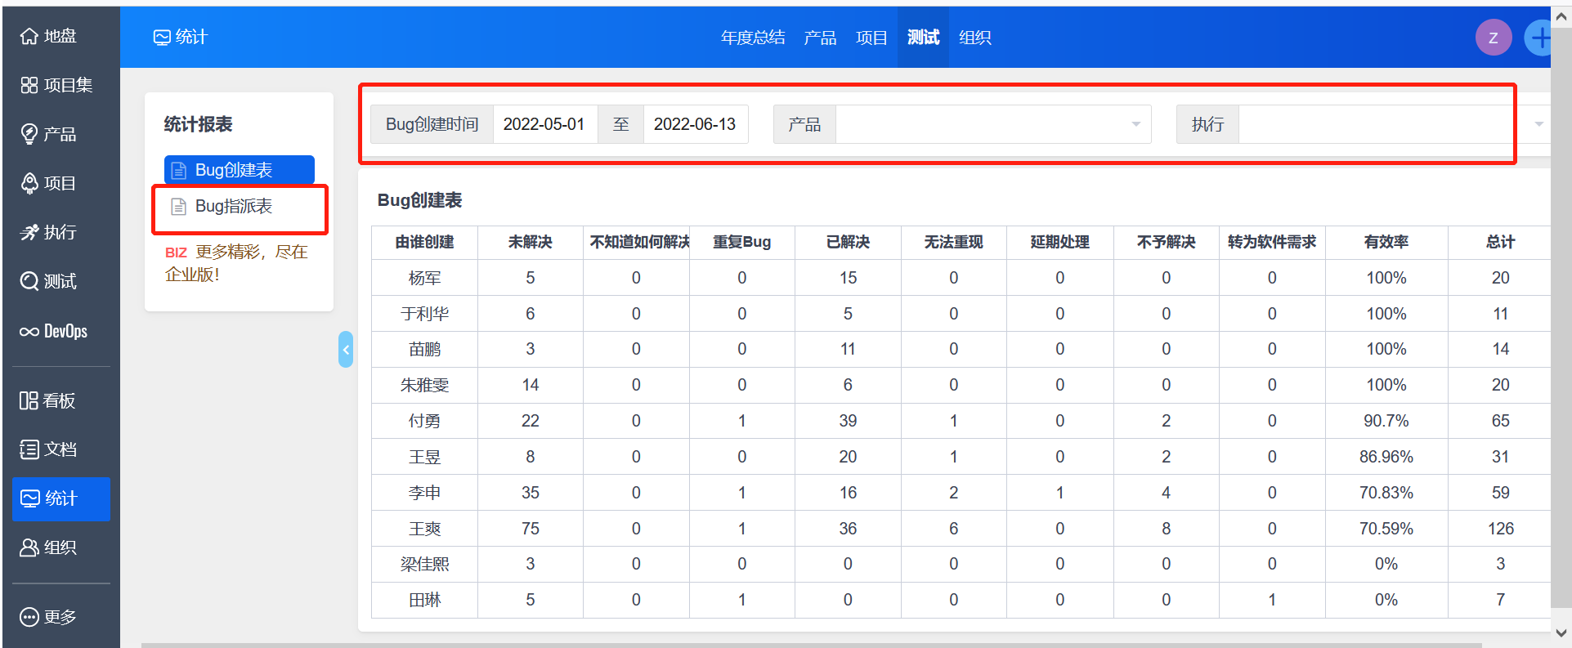Click the blue plus add button

pyautogui.click(x=1538, y=38)
